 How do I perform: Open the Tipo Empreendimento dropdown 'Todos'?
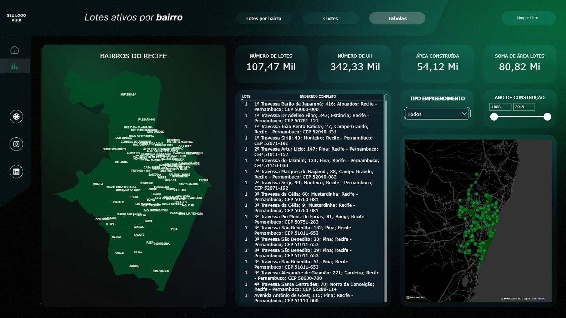point(437,114)
